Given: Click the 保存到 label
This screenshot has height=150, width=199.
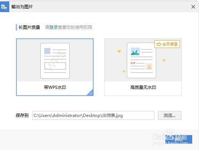Looking at the screenshot, I should pos(22,116).
